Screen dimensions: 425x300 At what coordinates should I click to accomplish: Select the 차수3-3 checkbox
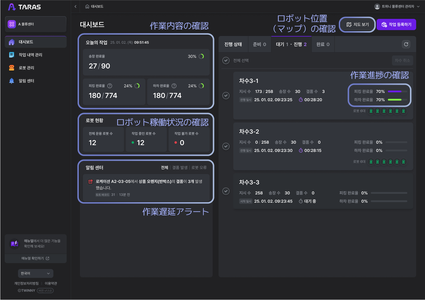pos(226,191)
